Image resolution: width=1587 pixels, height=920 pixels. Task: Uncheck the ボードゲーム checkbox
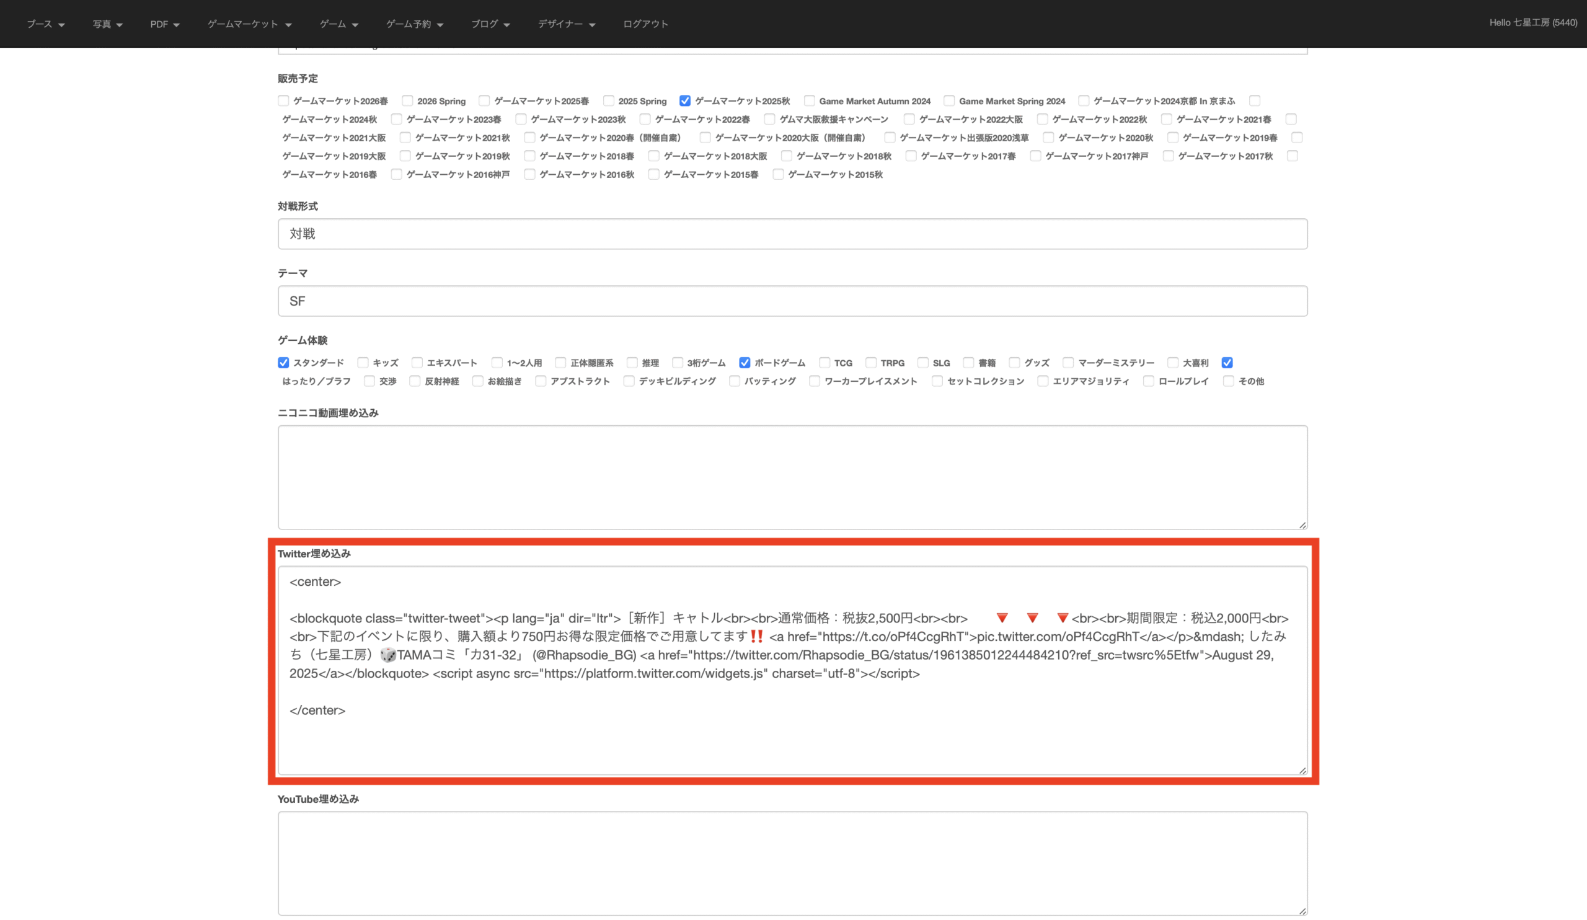pyautogui.click(x=745, y=363)
